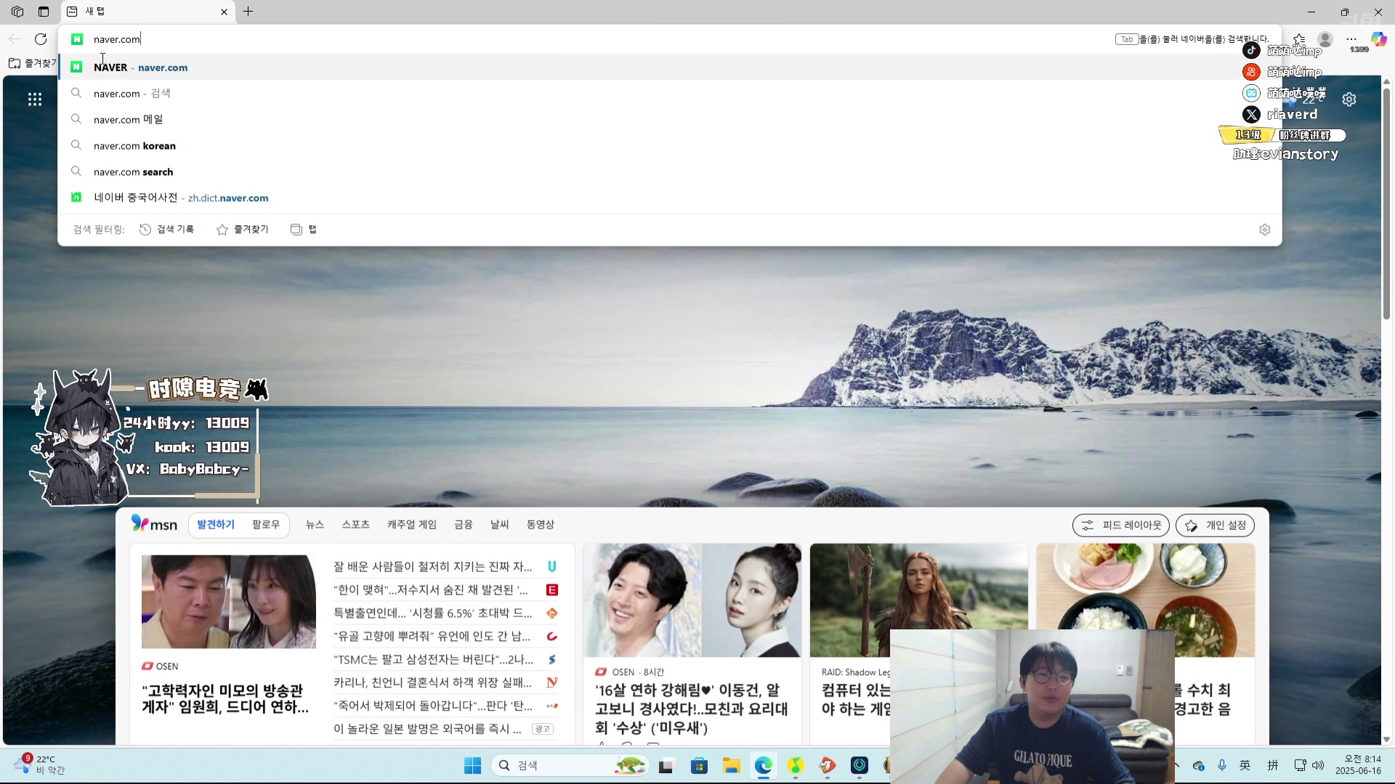Filter suggestions by 검색 기록 history
Image resolution: width=1395 pixels, height=784 pixels.
pos(166,229)
